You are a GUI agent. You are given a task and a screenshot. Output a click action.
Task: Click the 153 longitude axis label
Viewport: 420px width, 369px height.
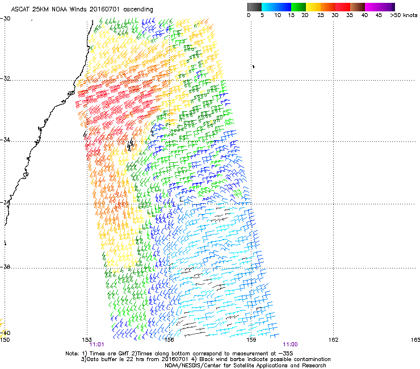87,339
